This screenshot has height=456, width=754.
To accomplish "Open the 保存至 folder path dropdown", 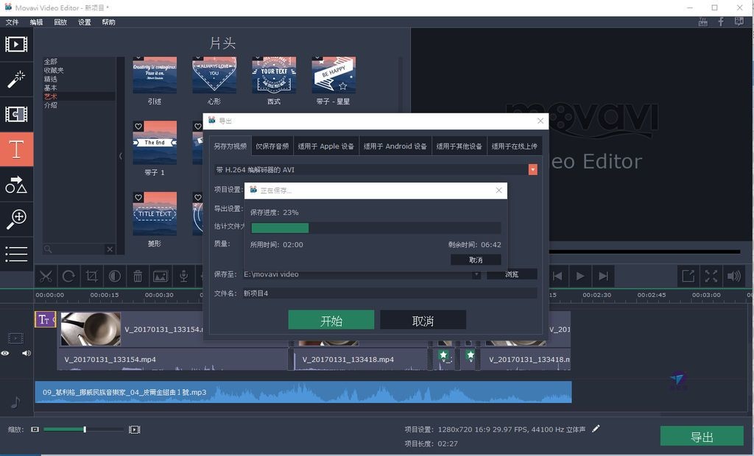I will (x=476, y=274).
